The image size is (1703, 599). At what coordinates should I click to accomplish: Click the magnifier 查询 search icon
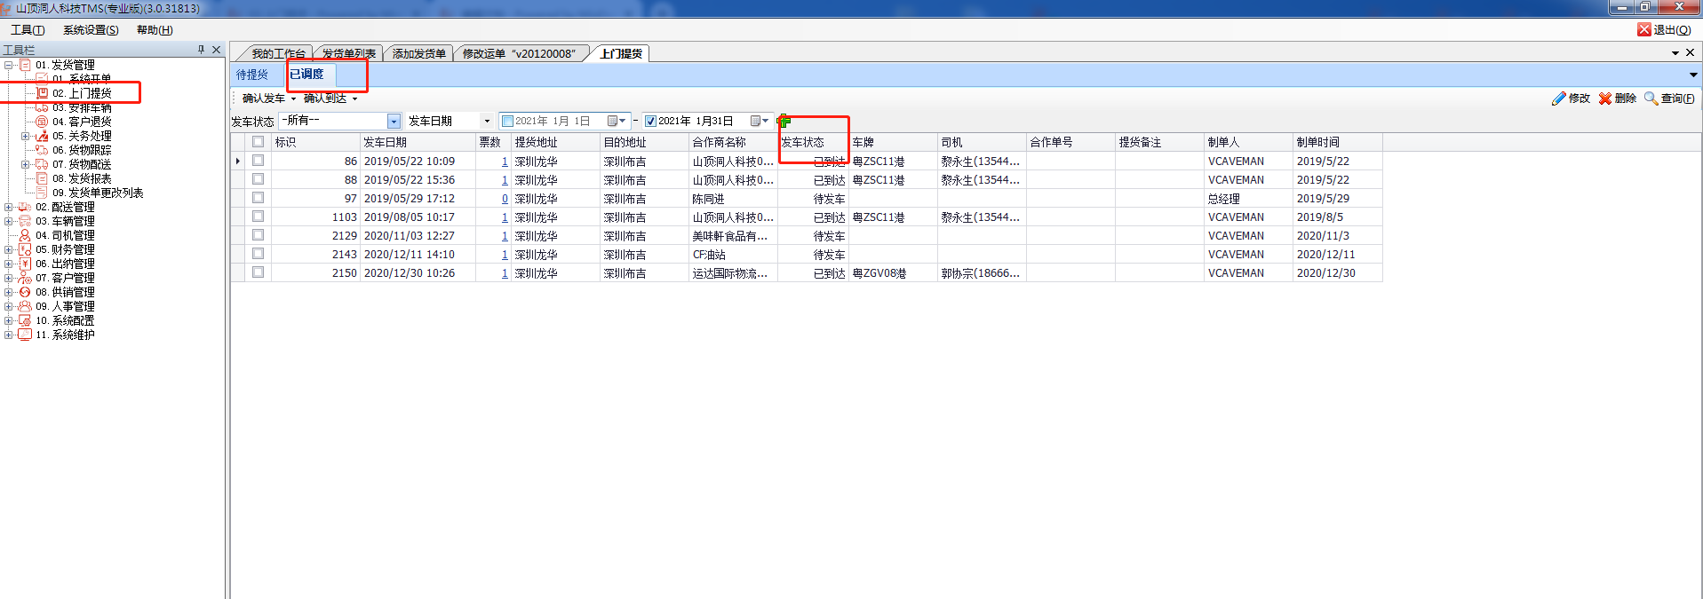click(x=1651, y=99)
